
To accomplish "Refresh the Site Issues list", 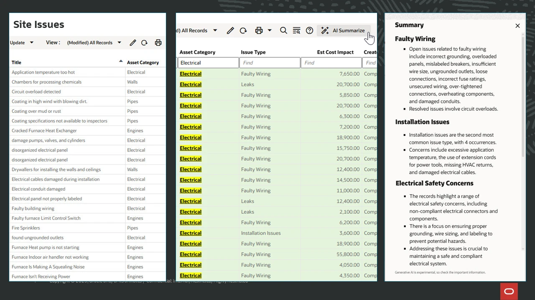I will pyautogui.click(x=144, y=42).
